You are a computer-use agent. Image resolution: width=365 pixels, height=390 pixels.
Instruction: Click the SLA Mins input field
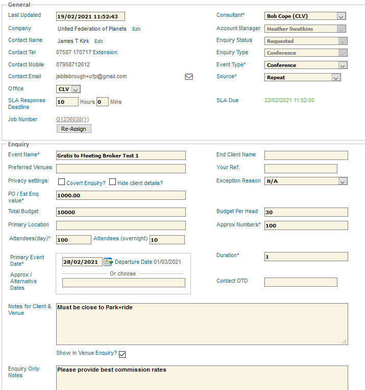pos(103,102)
